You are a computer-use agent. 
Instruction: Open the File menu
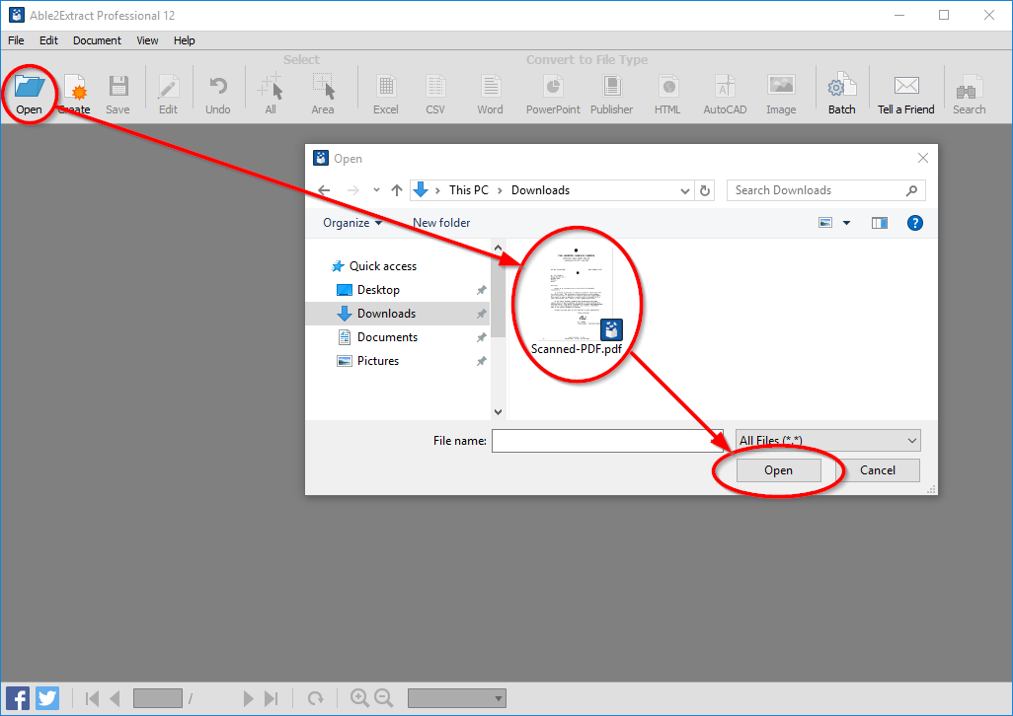click(16, 40)
